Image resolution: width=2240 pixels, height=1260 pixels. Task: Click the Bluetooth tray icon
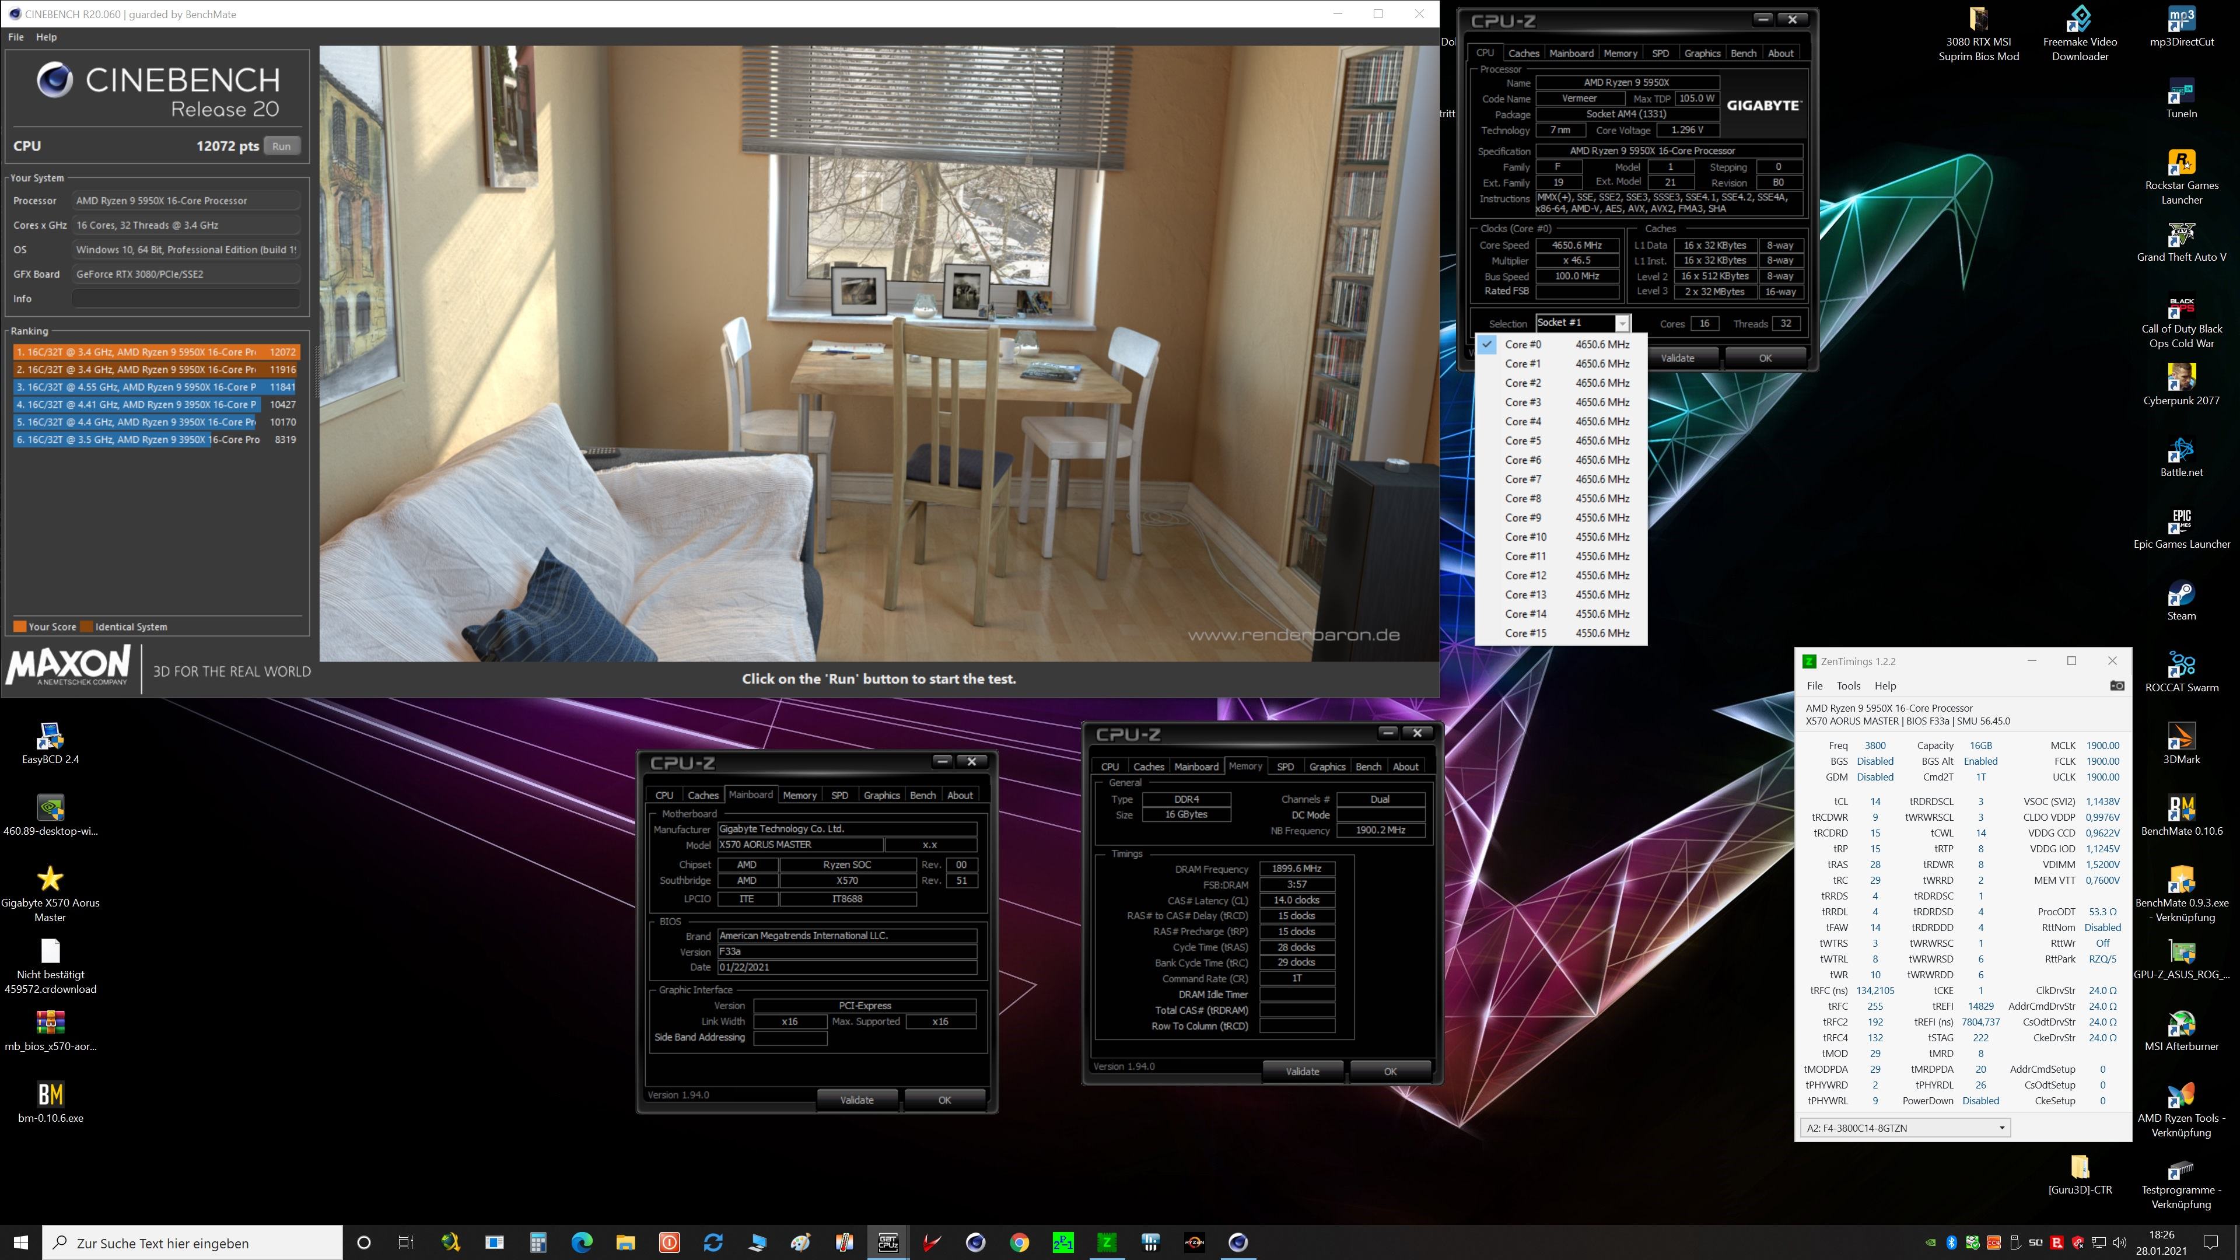(x=1951, y=1242)
